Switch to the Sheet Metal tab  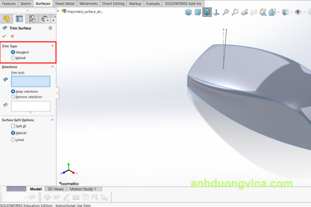(65, 3)
